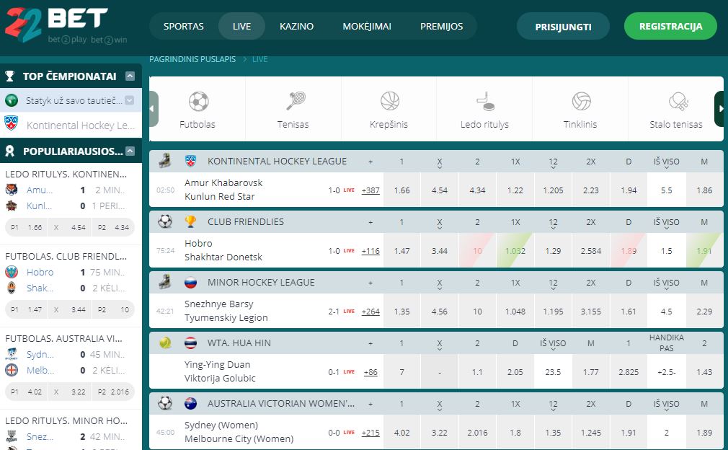Click the KHL logo in Top Čempionatai list
Viewport: 728px width, 450px height.
(11, 123)
